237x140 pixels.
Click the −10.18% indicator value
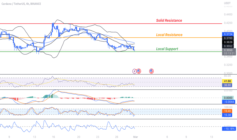pos(229,129)
